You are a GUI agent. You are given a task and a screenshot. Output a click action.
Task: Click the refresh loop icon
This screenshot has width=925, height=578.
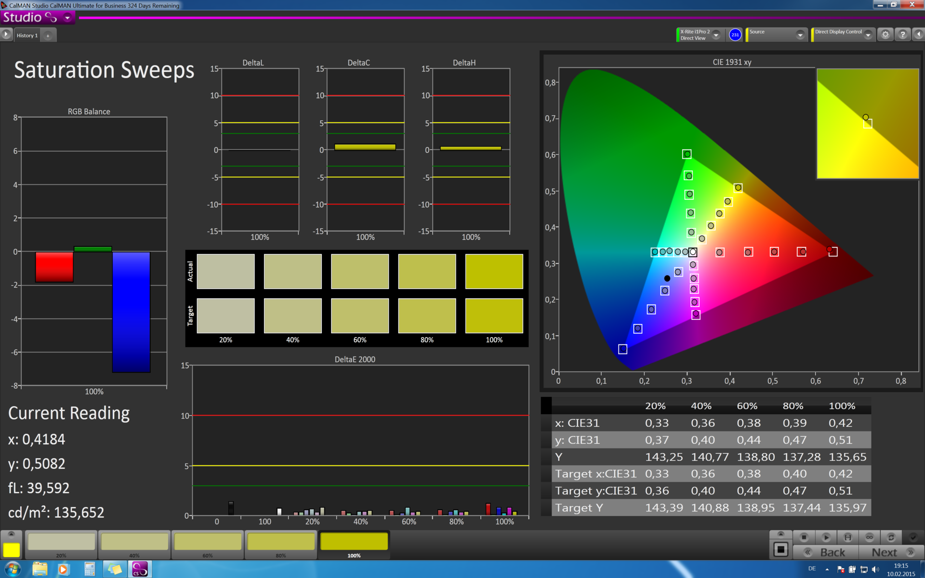[891, 537]
